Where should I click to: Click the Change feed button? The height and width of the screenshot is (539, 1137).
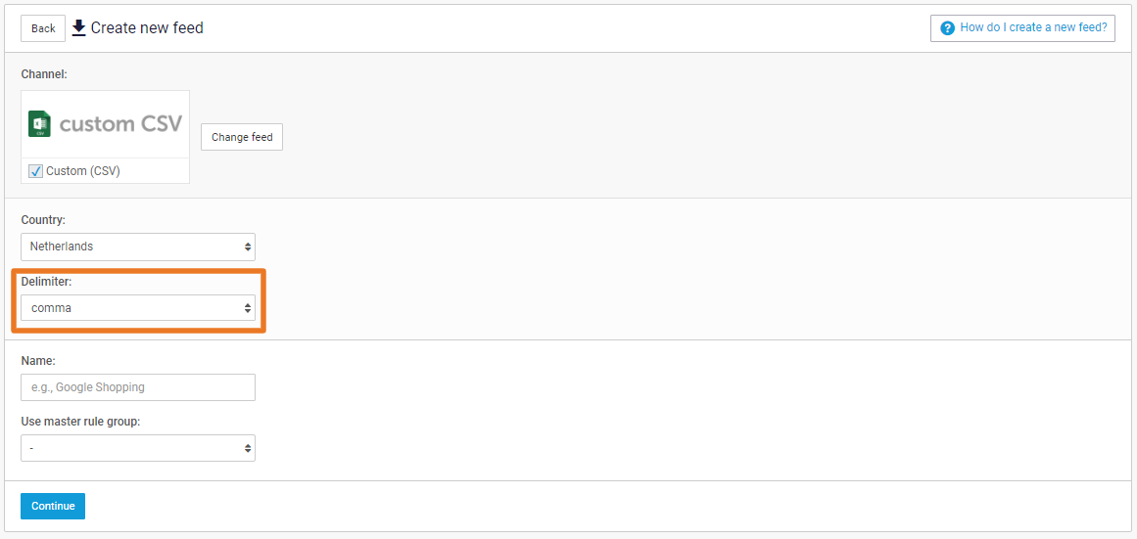[x=242, y=137]
